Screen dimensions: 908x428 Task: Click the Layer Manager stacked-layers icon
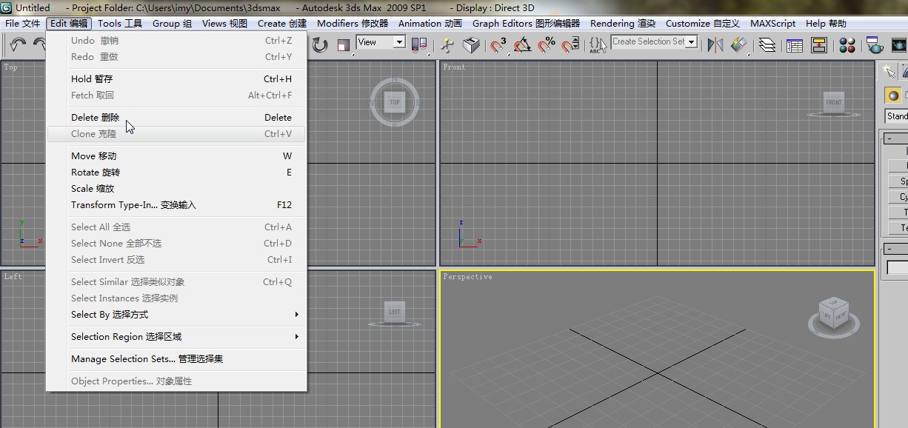767,44
